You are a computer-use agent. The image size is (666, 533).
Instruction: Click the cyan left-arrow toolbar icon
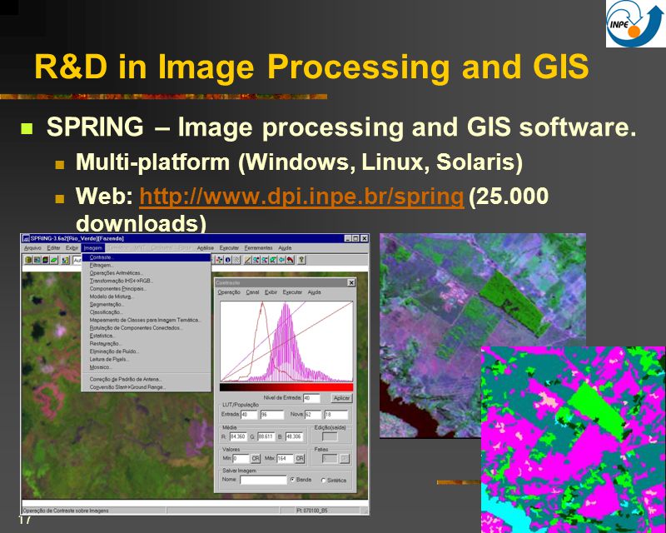[x=281, y=260]
